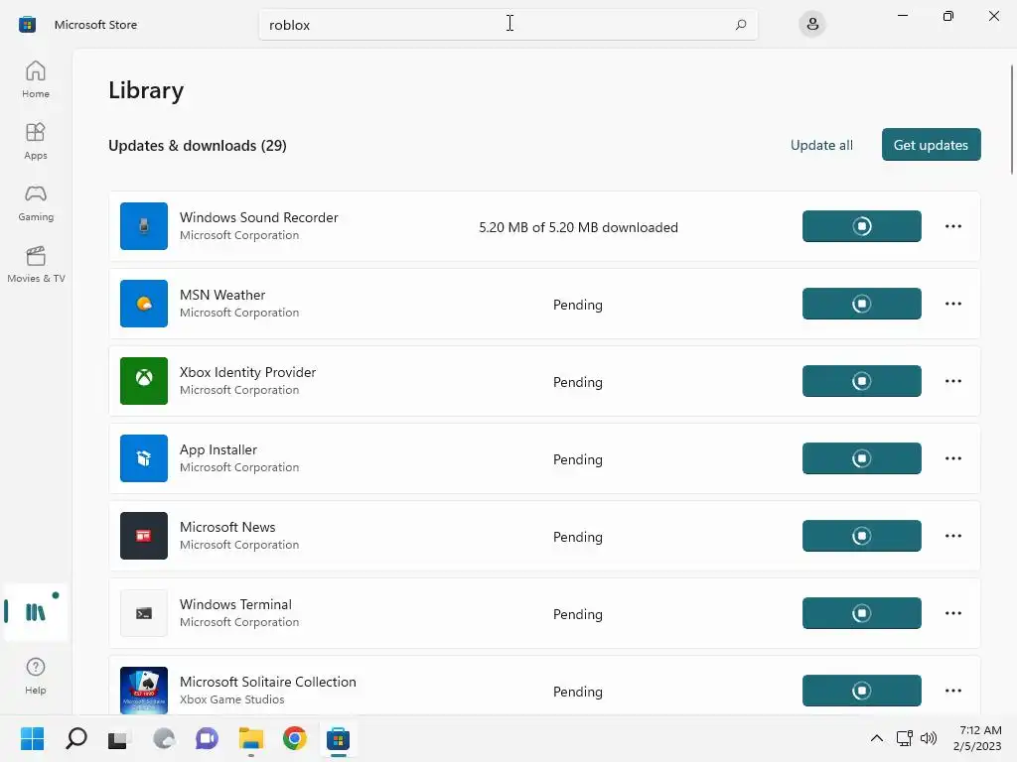Click the Windows Sound Recorder app icon
Screen dimensions: 1017x762
tap(144, 226)
